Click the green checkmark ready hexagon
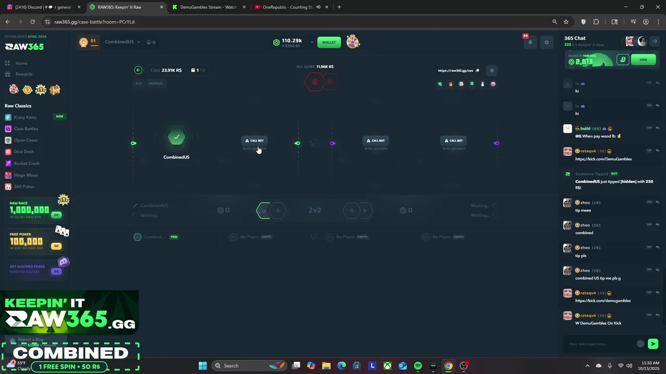Screen dimensions: 666x374 (176, 137)
